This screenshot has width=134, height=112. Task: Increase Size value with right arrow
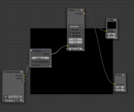[81, 49]
